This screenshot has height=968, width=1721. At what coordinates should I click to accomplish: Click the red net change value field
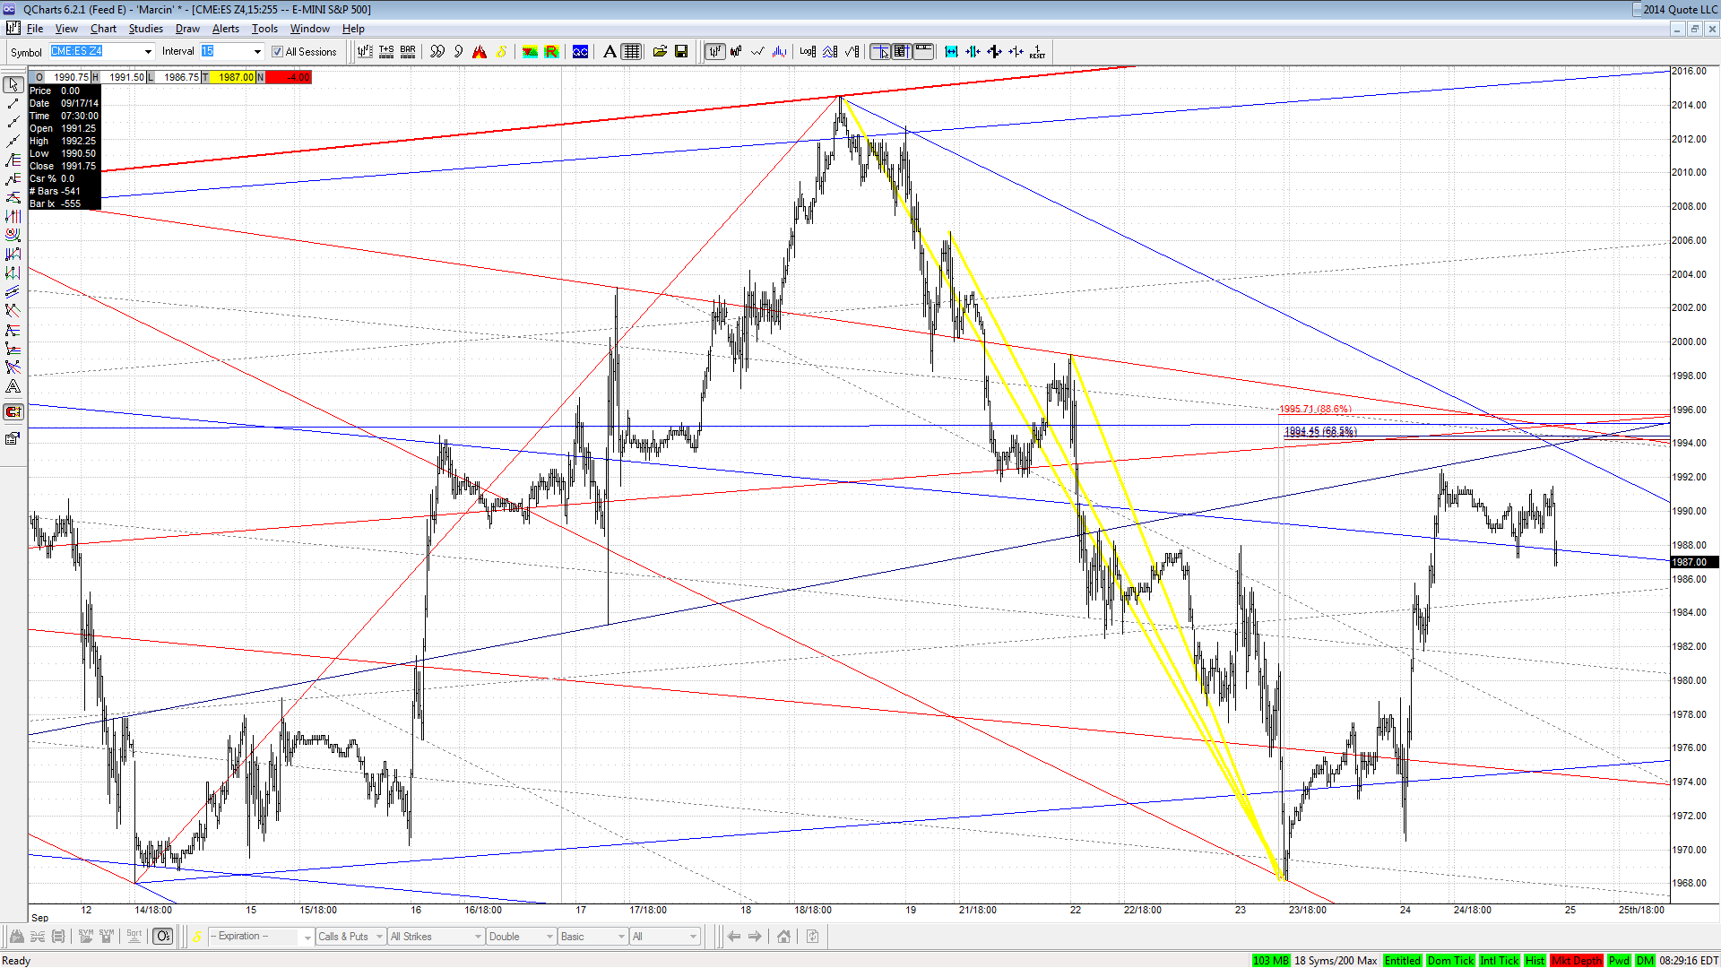(x=288, y=77)
